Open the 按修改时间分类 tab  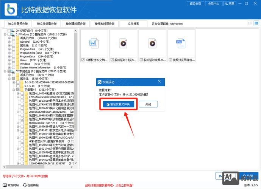(x=105, y=24)
